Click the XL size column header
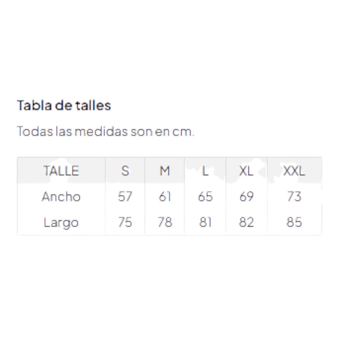Viewport: 348px width, 348px height. pyautogui.click(x=246, y=171)
